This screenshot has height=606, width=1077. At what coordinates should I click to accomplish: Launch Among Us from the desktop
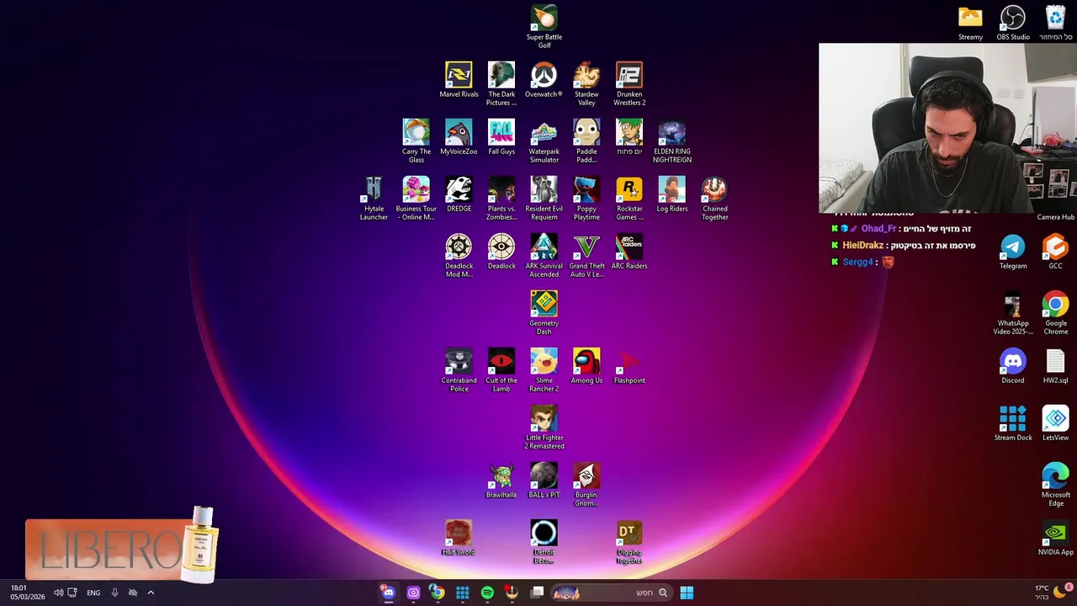[x=586, y=366]
